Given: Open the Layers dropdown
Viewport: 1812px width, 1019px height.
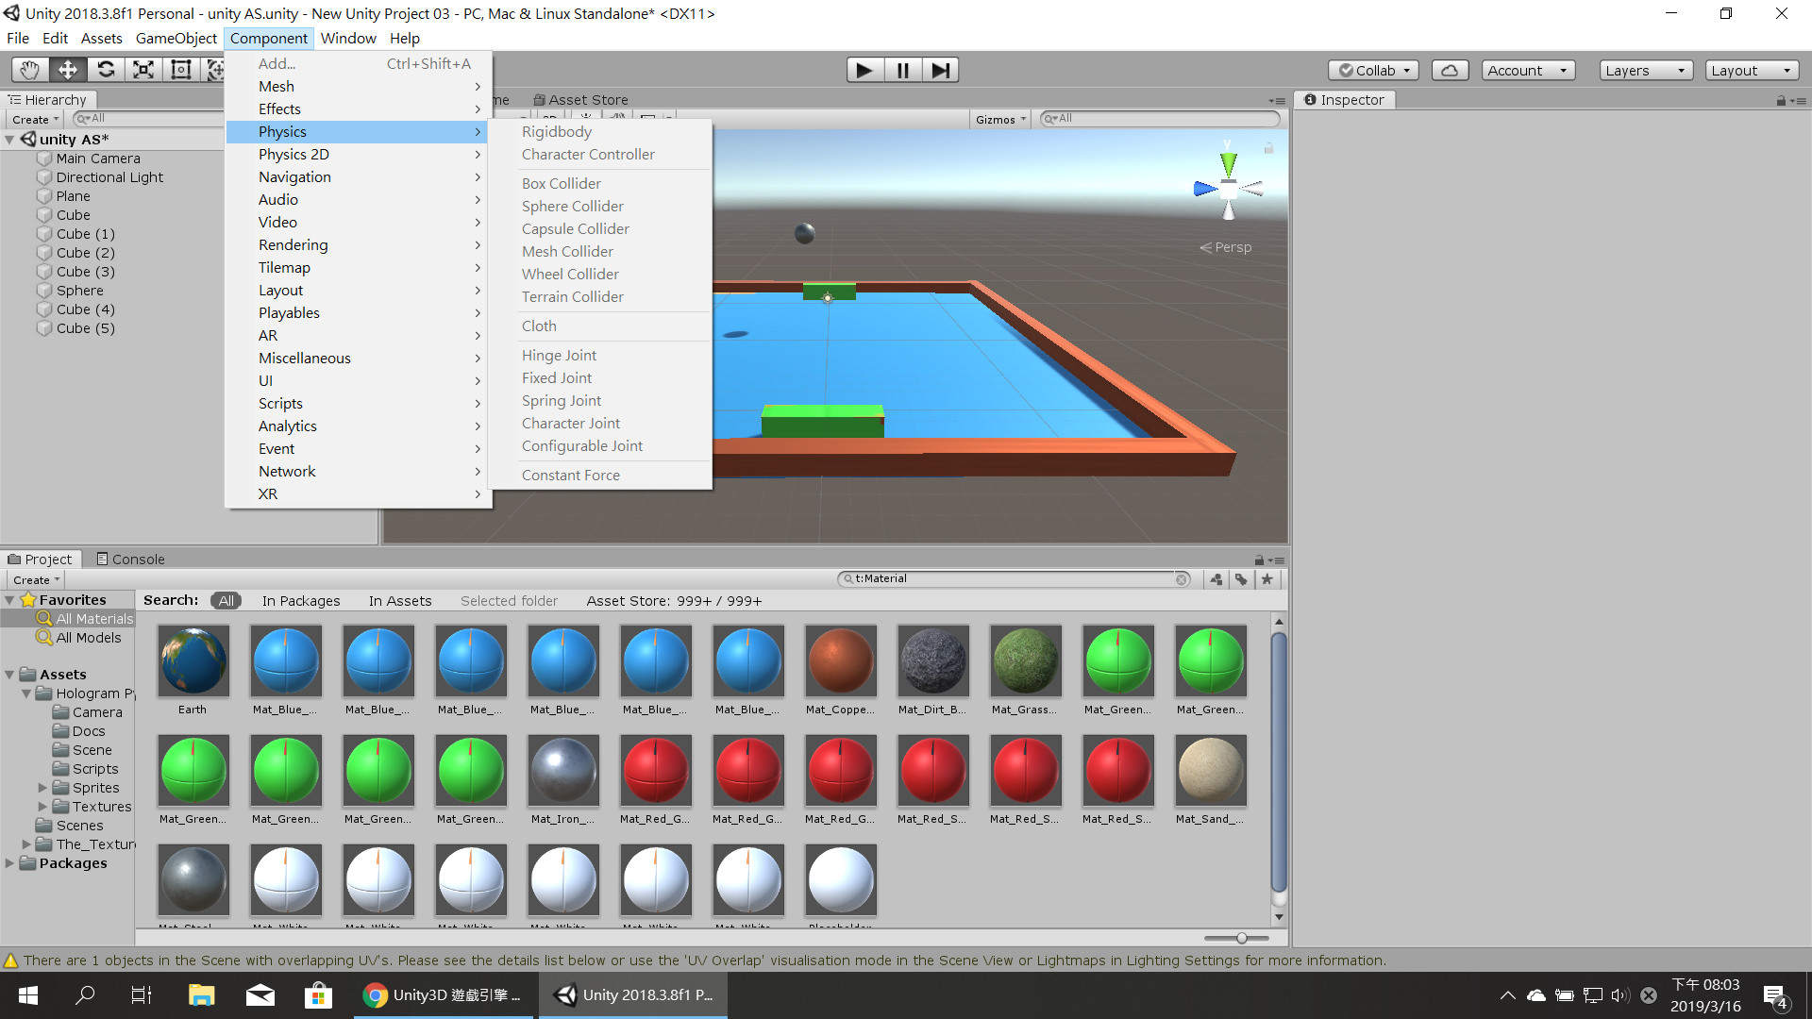Looking at the screenshot, I should (1645, 69).
